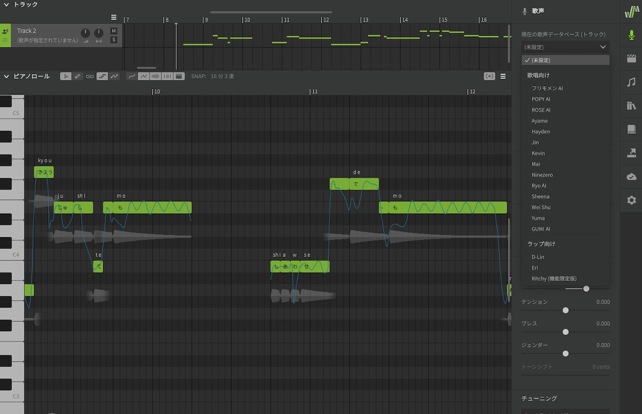Choose Wei Shu voice

tap(541, 207)
